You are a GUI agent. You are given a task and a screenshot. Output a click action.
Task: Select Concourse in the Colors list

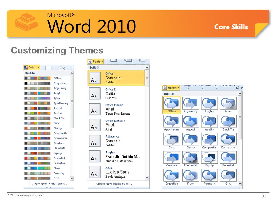(61, 138)
